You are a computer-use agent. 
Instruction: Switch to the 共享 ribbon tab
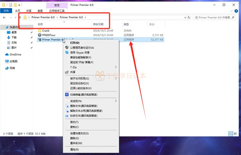pyautogui.click(x=29, y=11)
